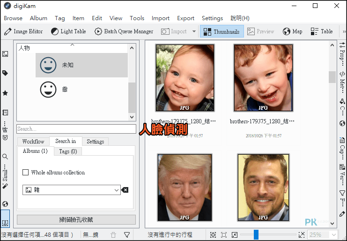Open the 25% zoom dropdown
This screenshot has width=347, height=241.
click(x=322, y=235)
